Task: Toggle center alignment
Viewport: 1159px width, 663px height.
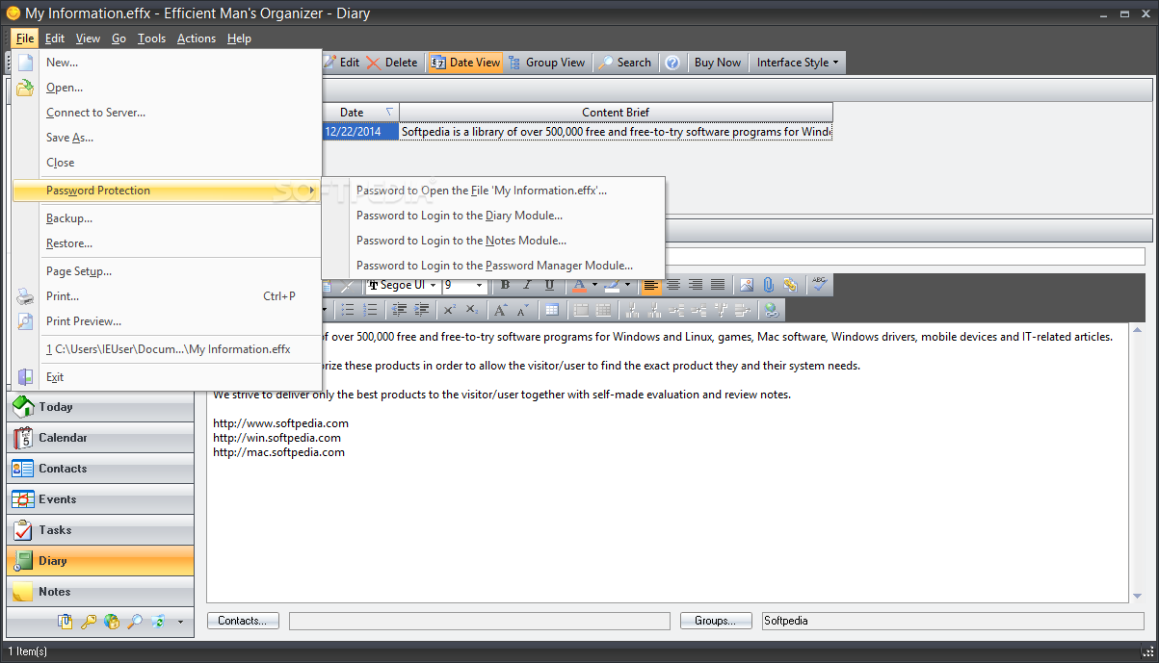Action: click(x=673, y=285)
